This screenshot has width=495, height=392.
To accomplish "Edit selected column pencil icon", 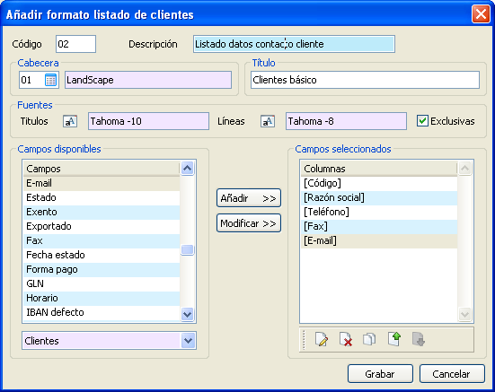I will pos(322,340).
